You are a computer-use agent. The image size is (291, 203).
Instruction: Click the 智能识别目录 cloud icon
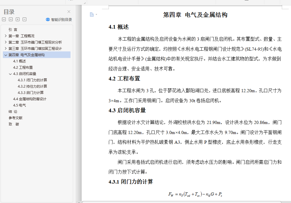(48, 19)
